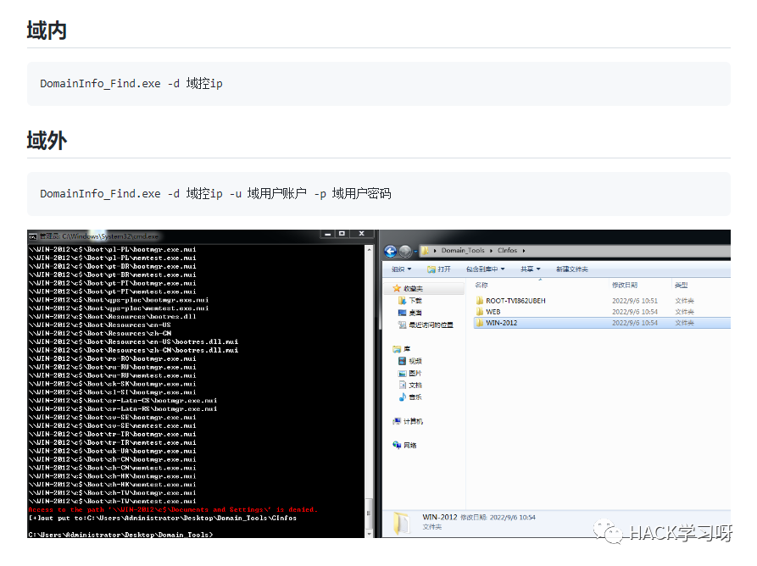Sort by the 名称 column header
The width and height of the screenshot is (757, 566).
(x=481, y=286)
